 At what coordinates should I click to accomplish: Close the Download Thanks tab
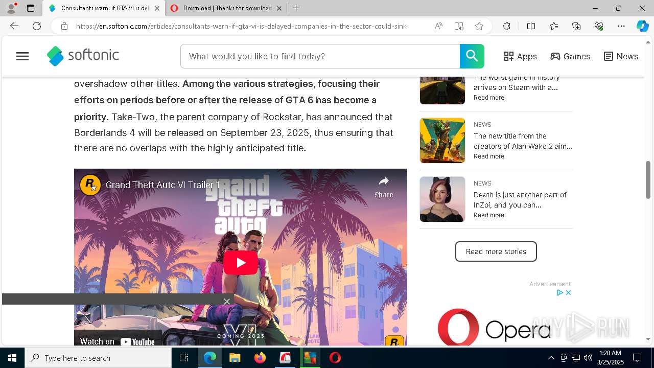279,8
